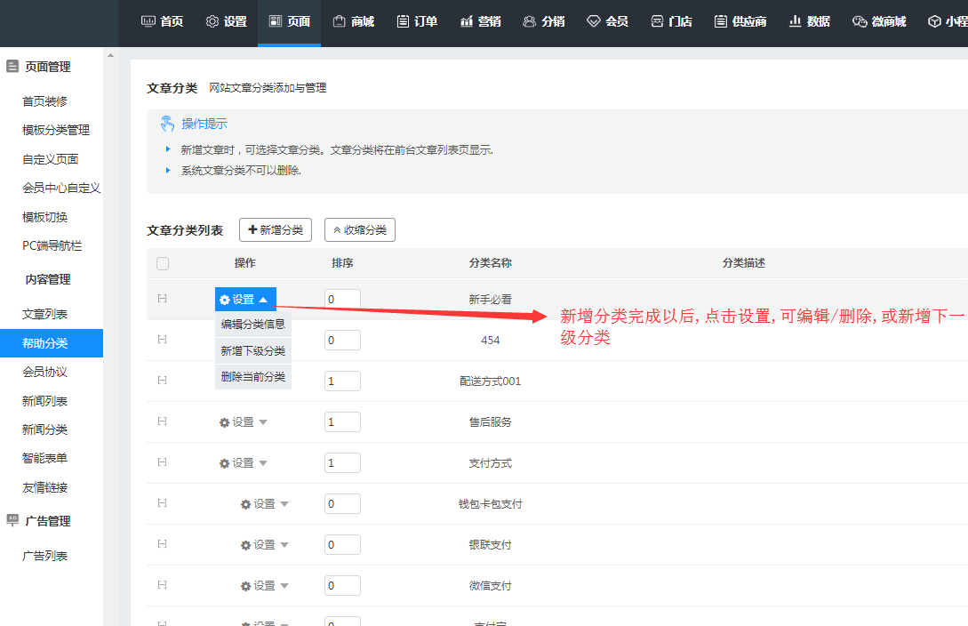点击新增分类按钮

pyautogui.click(x=276, y=229)
